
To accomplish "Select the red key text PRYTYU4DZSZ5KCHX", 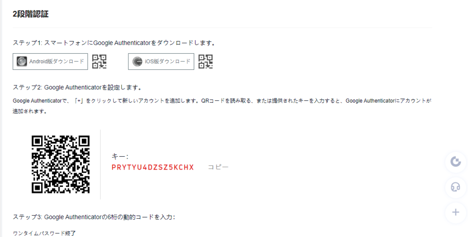I will tap(153, 167).
